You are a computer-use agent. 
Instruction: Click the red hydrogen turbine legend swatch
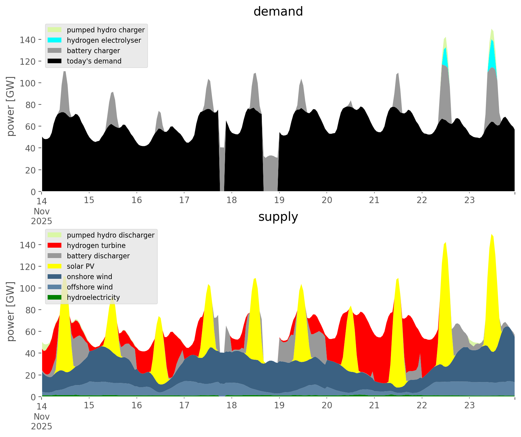click(55, 246)
